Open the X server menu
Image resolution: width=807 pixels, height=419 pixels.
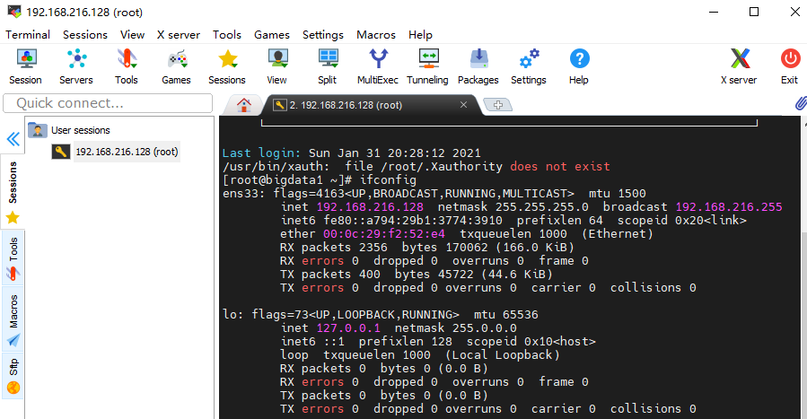tap(179, 34)
